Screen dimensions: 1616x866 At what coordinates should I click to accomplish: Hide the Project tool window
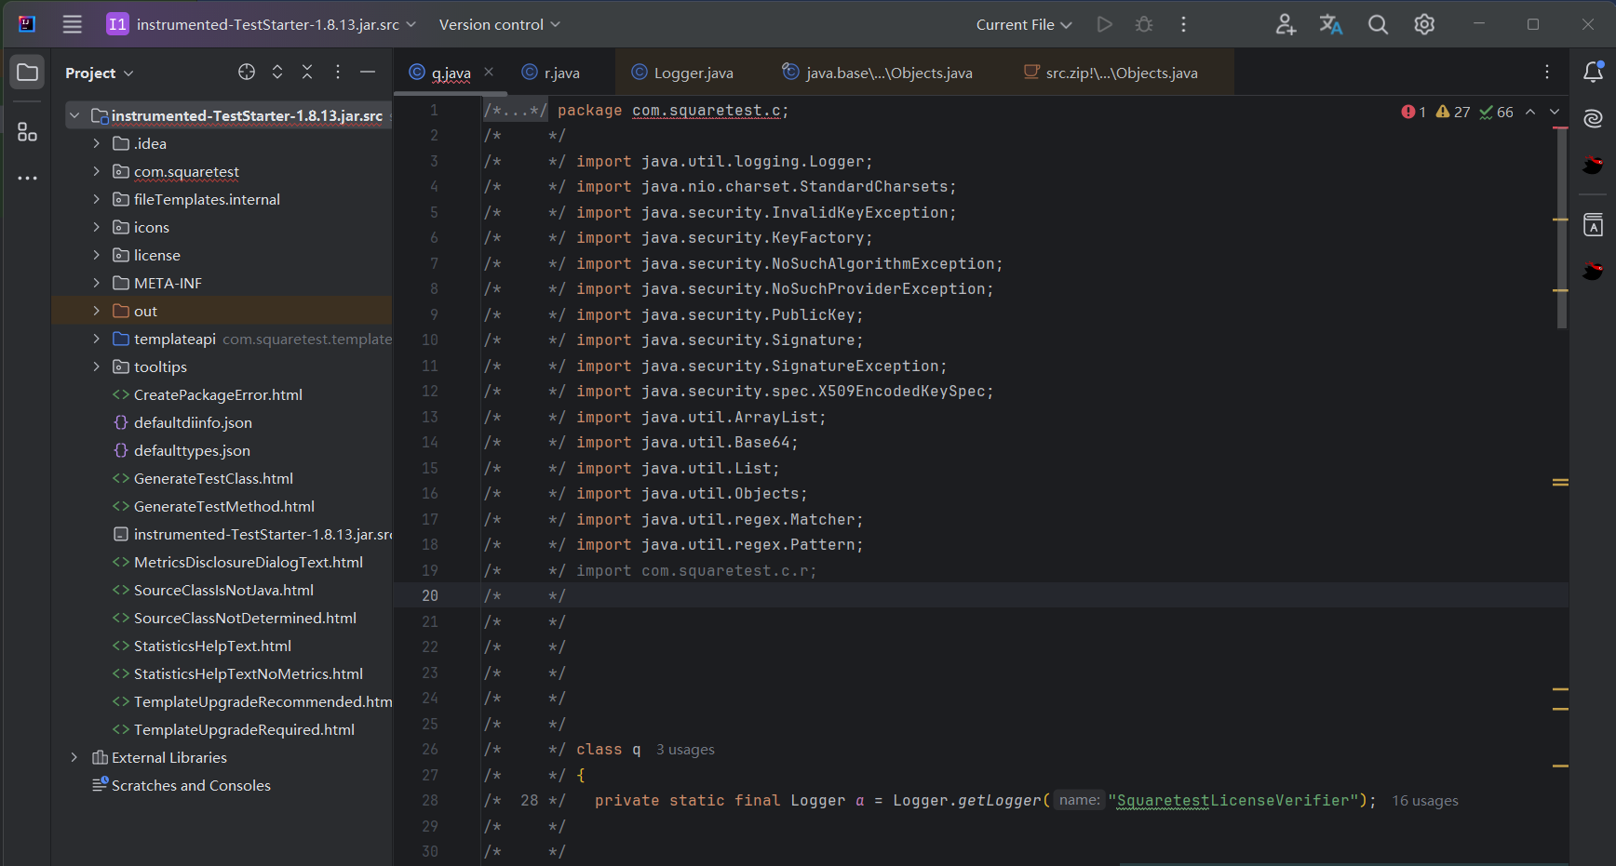tap(368, 72)
